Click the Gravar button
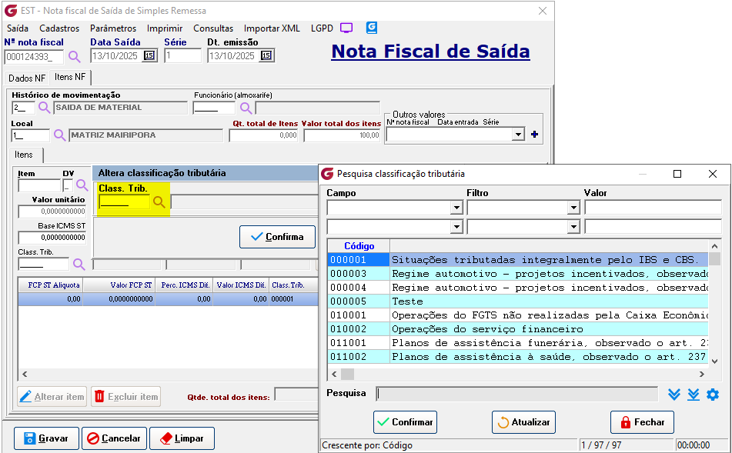Viewport: 732px width, 453px height. [x=46, y=438]
